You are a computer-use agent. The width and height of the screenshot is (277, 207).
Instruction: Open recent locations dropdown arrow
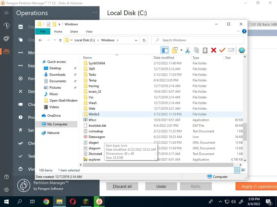(x=55, y=40)
